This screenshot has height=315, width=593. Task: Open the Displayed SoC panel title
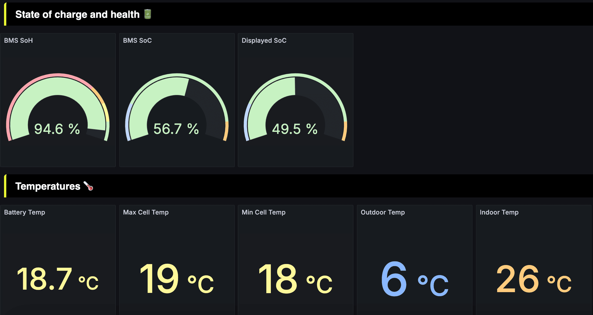(264, 40)
